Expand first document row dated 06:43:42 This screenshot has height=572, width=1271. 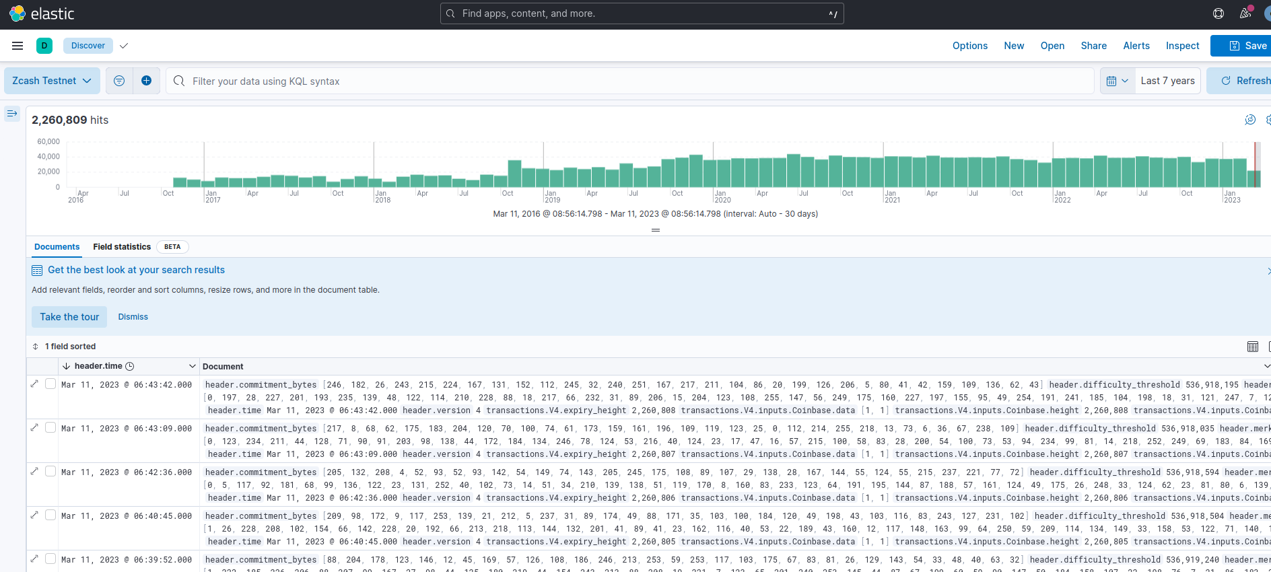[35, 384]
